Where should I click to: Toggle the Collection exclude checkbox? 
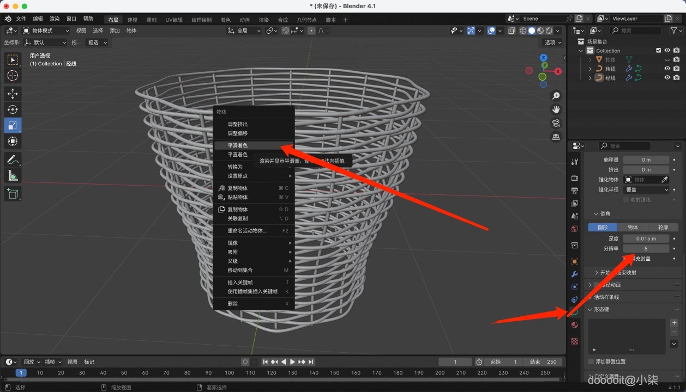pos(658,51)
